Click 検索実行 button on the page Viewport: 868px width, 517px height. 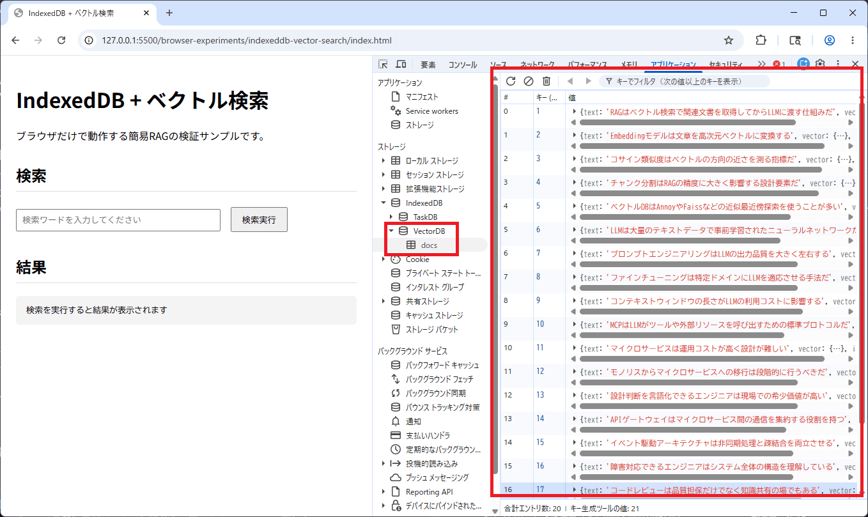tap(259, 219)
